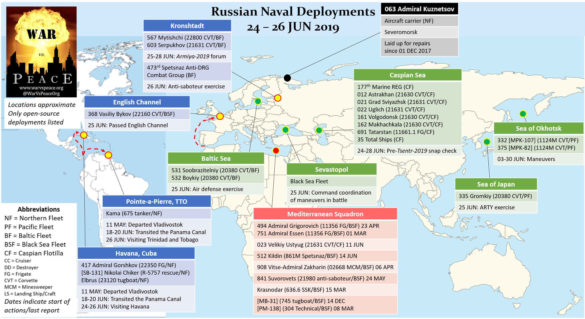Click '691 Tatarstan (11661.1 FG/CF)' line

point(396,132)
